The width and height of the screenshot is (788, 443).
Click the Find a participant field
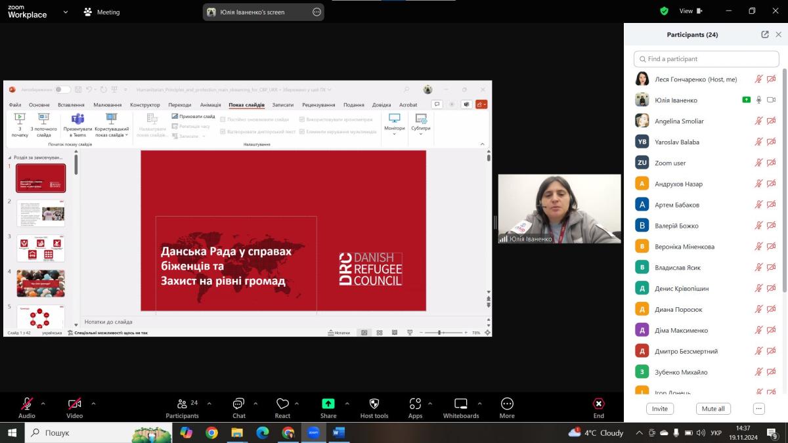[706, 59]
